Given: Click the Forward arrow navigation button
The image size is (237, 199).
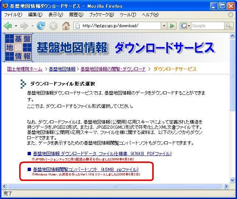Looking at the screenshot, I should (24, 26).
